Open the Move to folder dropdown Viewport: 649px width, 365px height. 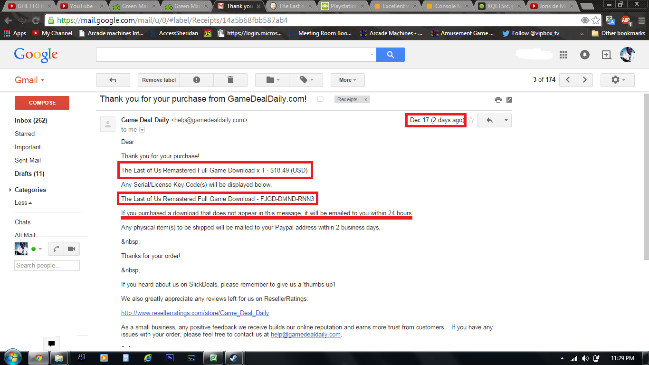[272, 80]
